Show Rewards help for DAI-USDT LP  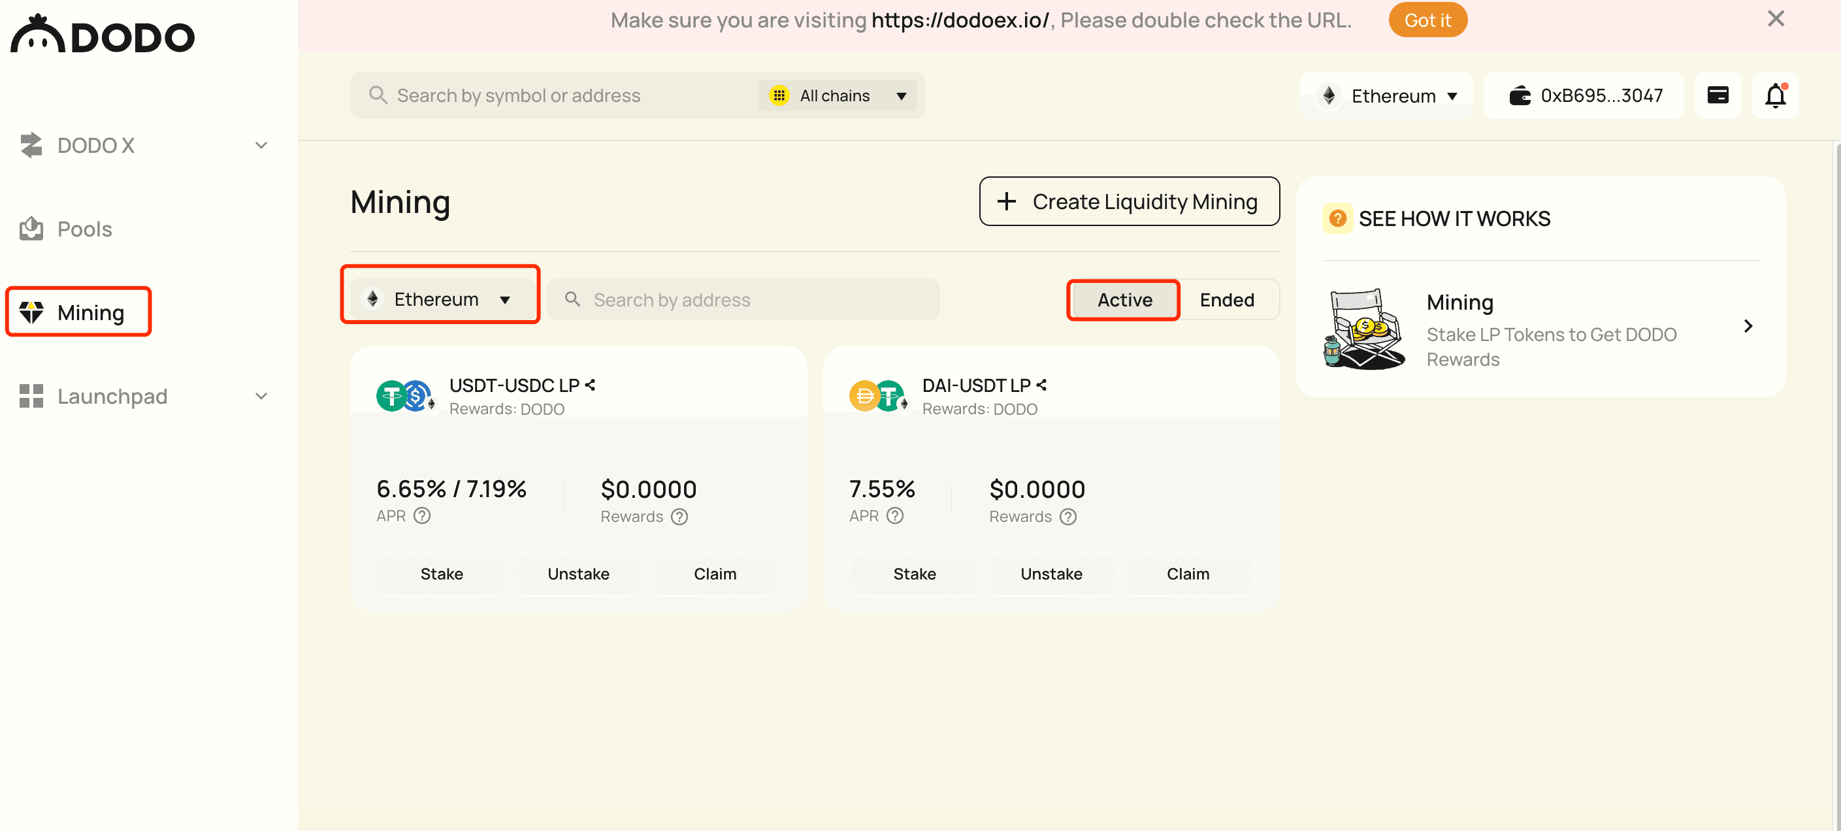(x=1068, y=517)
